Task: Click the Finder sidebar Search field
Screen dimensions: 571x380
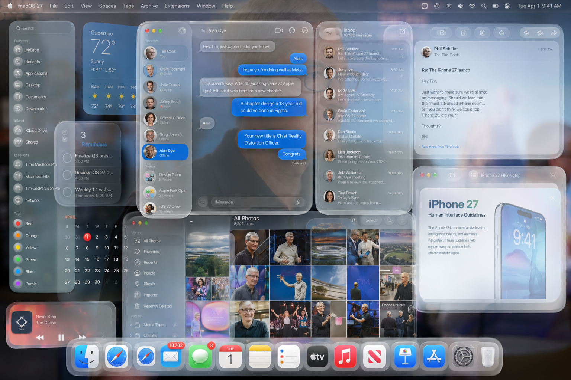Action: (42, 28)
